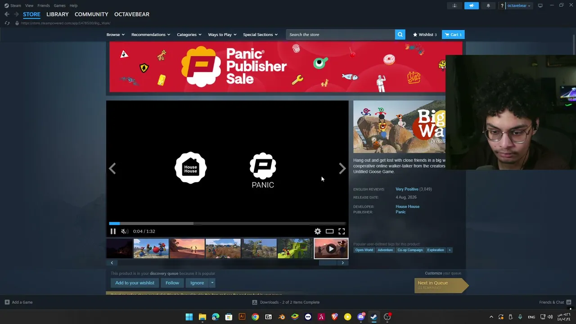Expand tags with the plus button

(449, 250)
